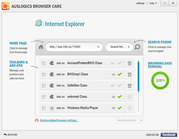Check the SafeMon Class checkbox

coord(44,86)
